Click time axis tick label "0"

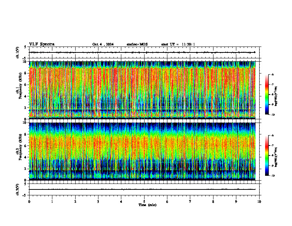pyautogui.click(x=29, y=202)
